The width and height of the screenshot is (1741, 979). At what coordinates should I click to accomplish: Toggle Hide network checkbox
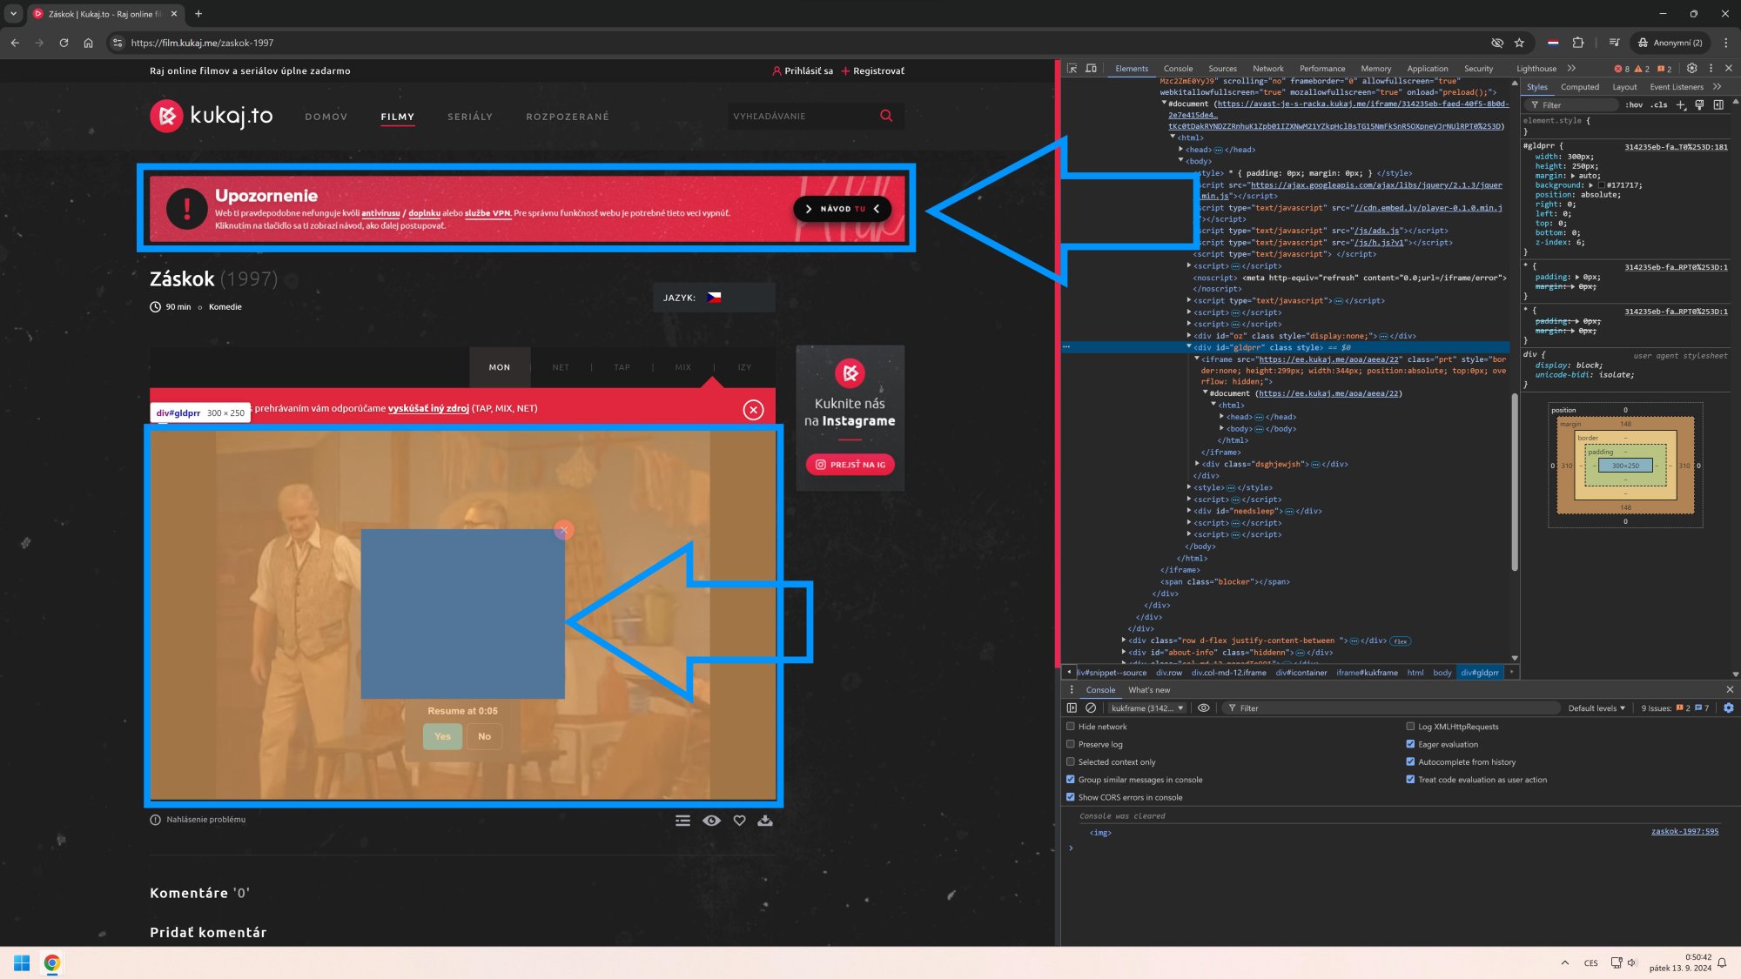(x=1071, y=727)
